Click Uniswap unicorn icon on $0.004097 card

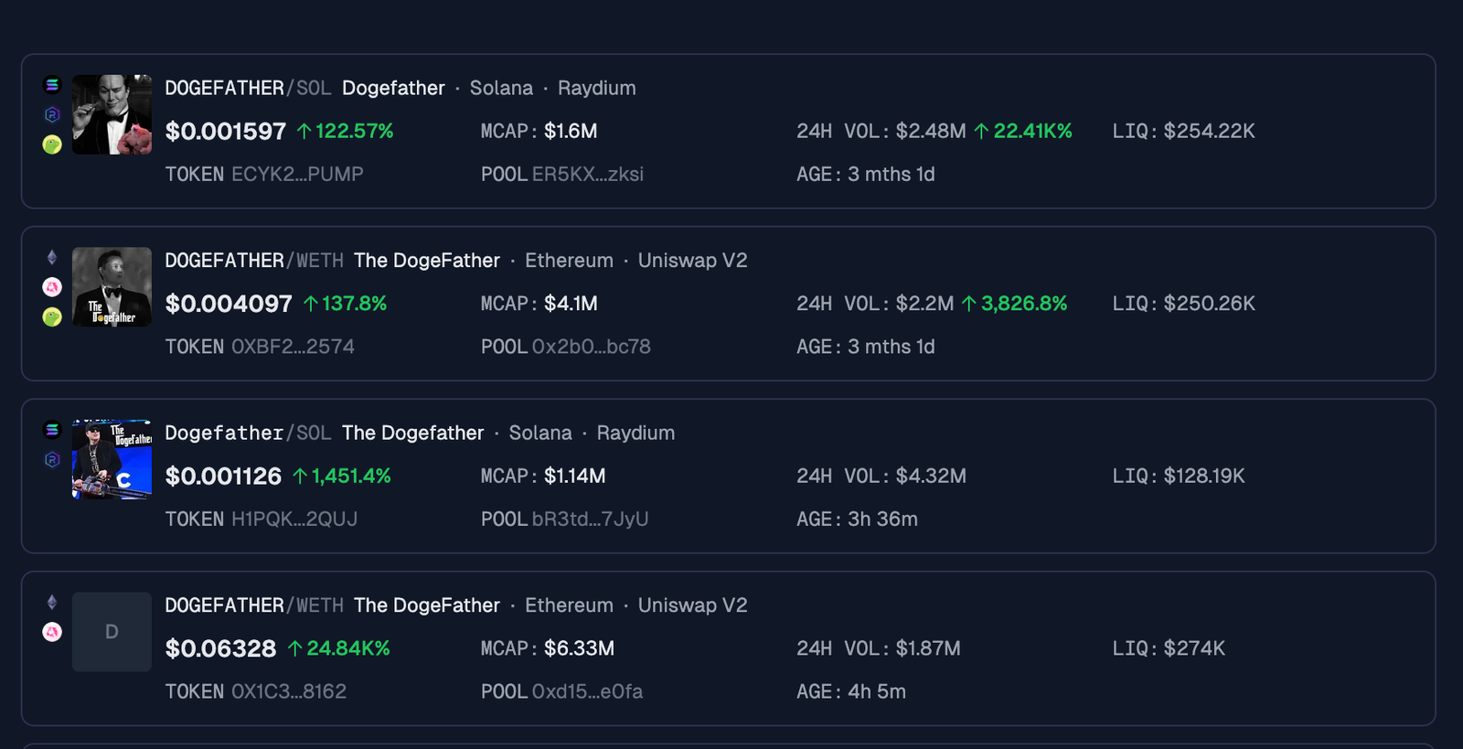pyautogui.click(x=52, y=287)
